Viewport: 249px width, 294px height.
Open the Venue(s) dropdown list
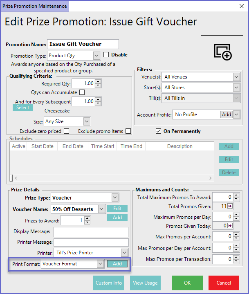click(236, 77)
